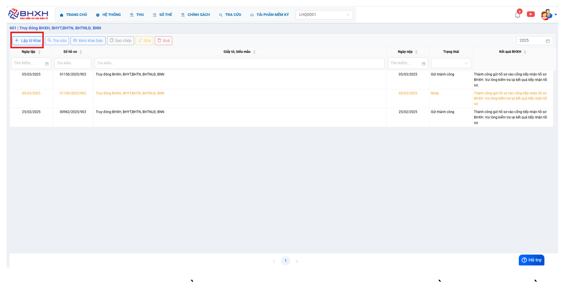The width and height of the screenshot is (575, 282).
Task: Sort by Ngày nộp column arrows
Action: (416, 52)
